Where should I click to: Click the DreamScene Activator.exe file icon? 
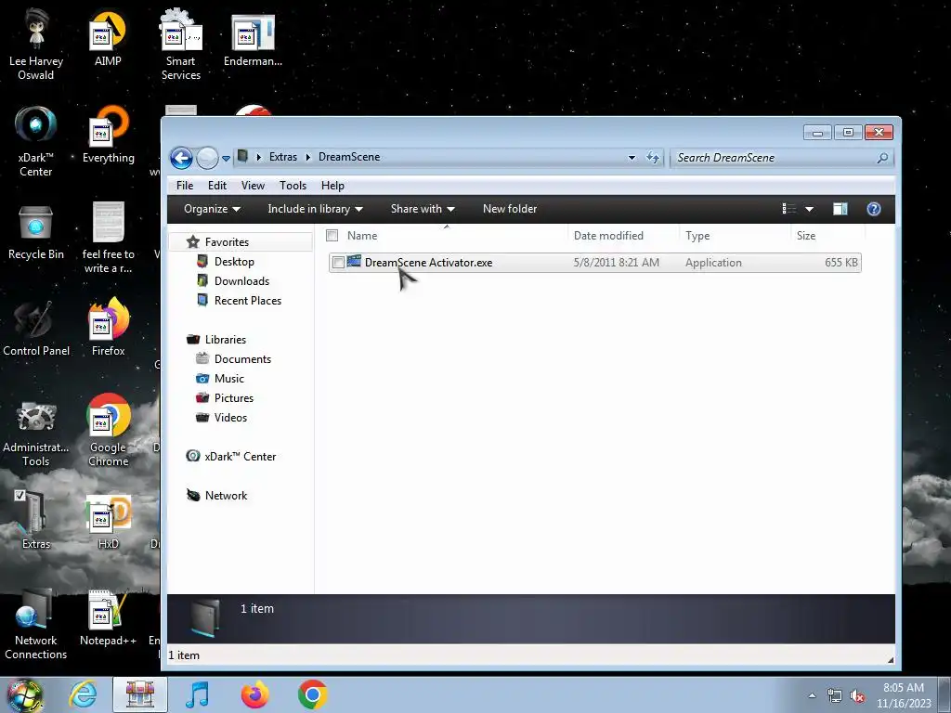click(x=354, y=262)
